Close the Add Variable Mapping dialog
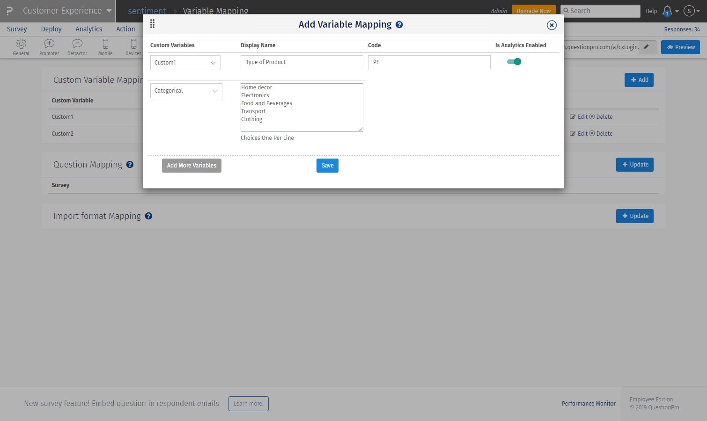This screenshot has width=707, height=421. (x=552, y=25)
